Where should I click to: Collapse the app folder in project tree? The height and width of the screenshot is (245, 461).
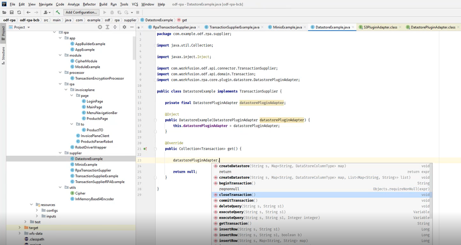tap(60, 38)
